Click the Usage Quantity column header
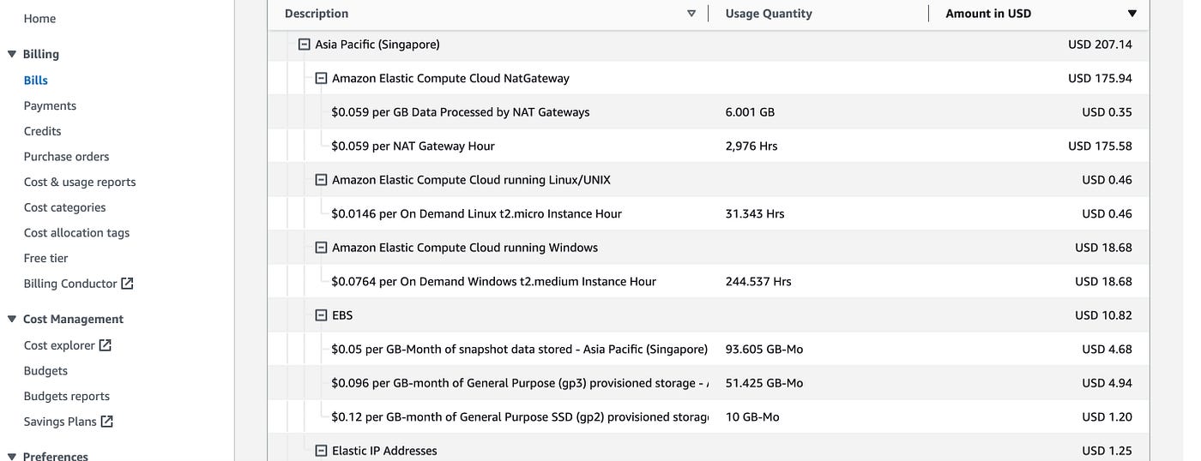Viewport: 1201px width, 461px height. [x=769, y=14]
